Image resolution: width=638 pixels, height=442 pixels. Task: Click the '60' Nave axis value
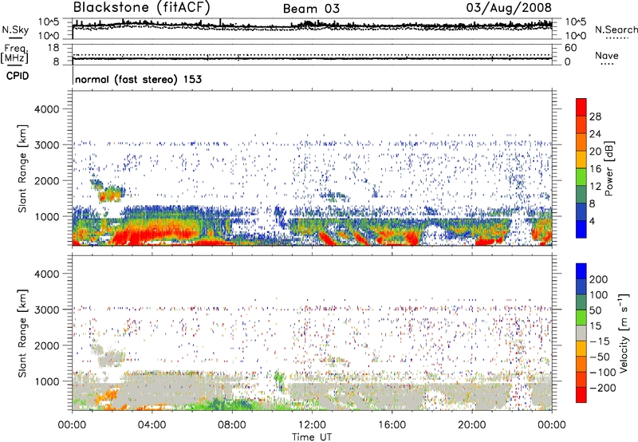point(570,48)
